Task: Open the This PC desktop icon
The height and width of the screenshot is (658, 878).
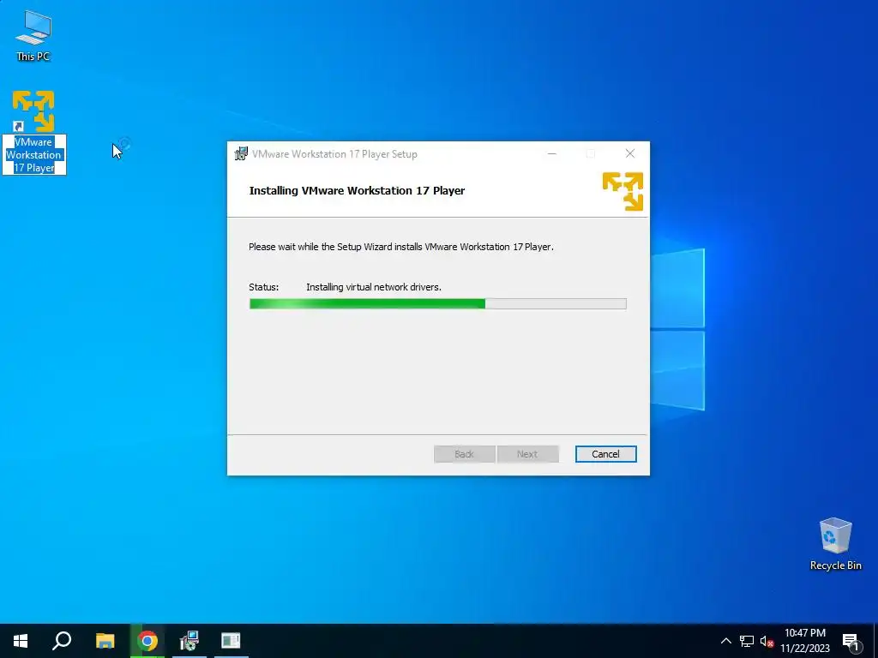Action: click(33, 36)
